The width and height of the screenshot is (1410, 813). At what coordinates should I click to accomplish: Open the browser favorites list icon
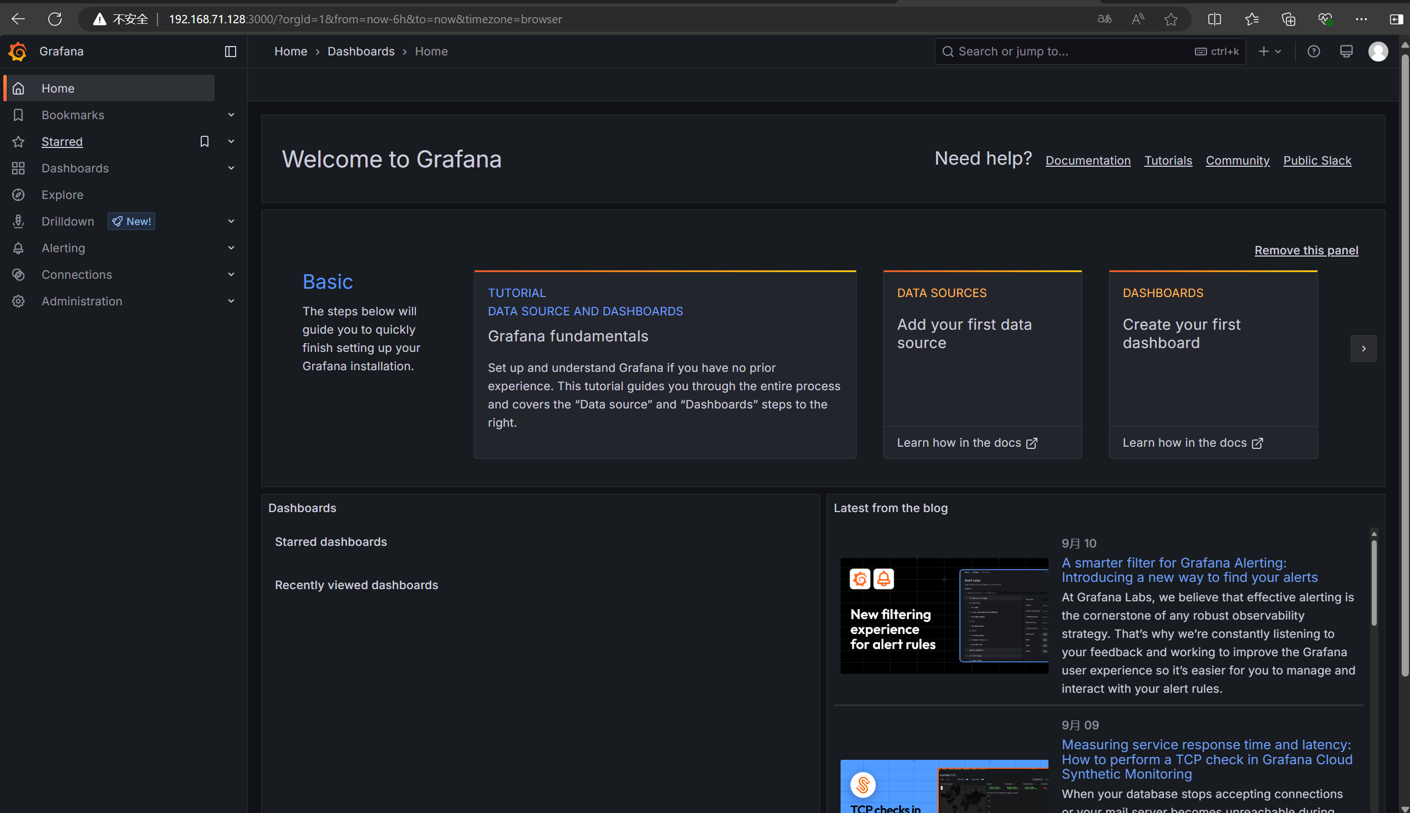(1252, 19)
